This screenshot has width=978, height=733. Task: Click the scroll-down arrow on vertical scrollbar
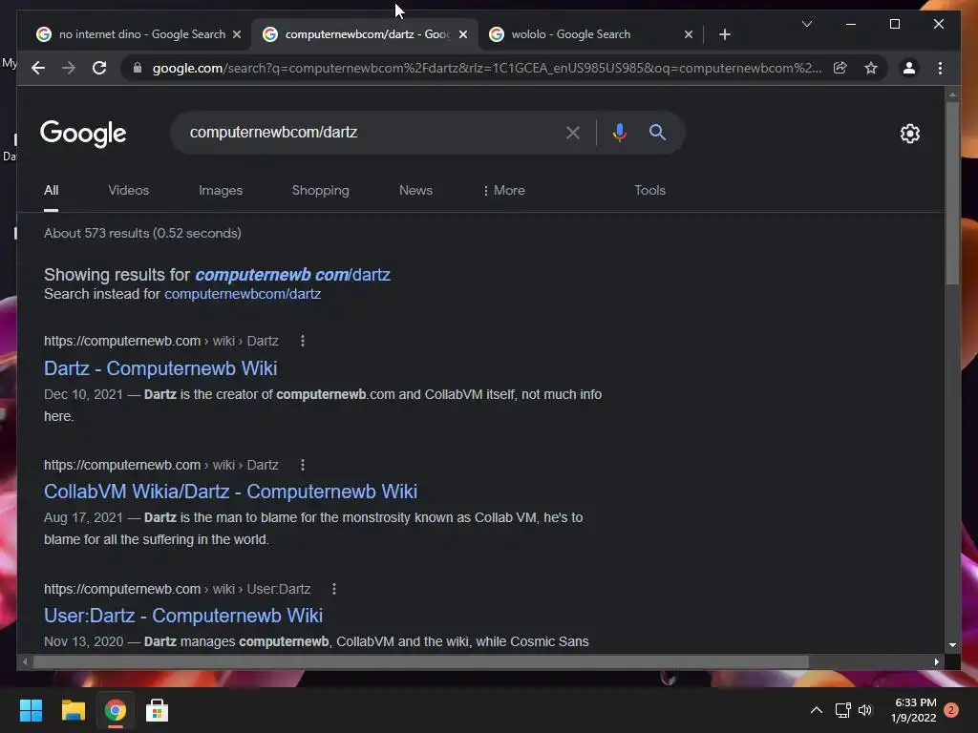click(x=952, y=646)
